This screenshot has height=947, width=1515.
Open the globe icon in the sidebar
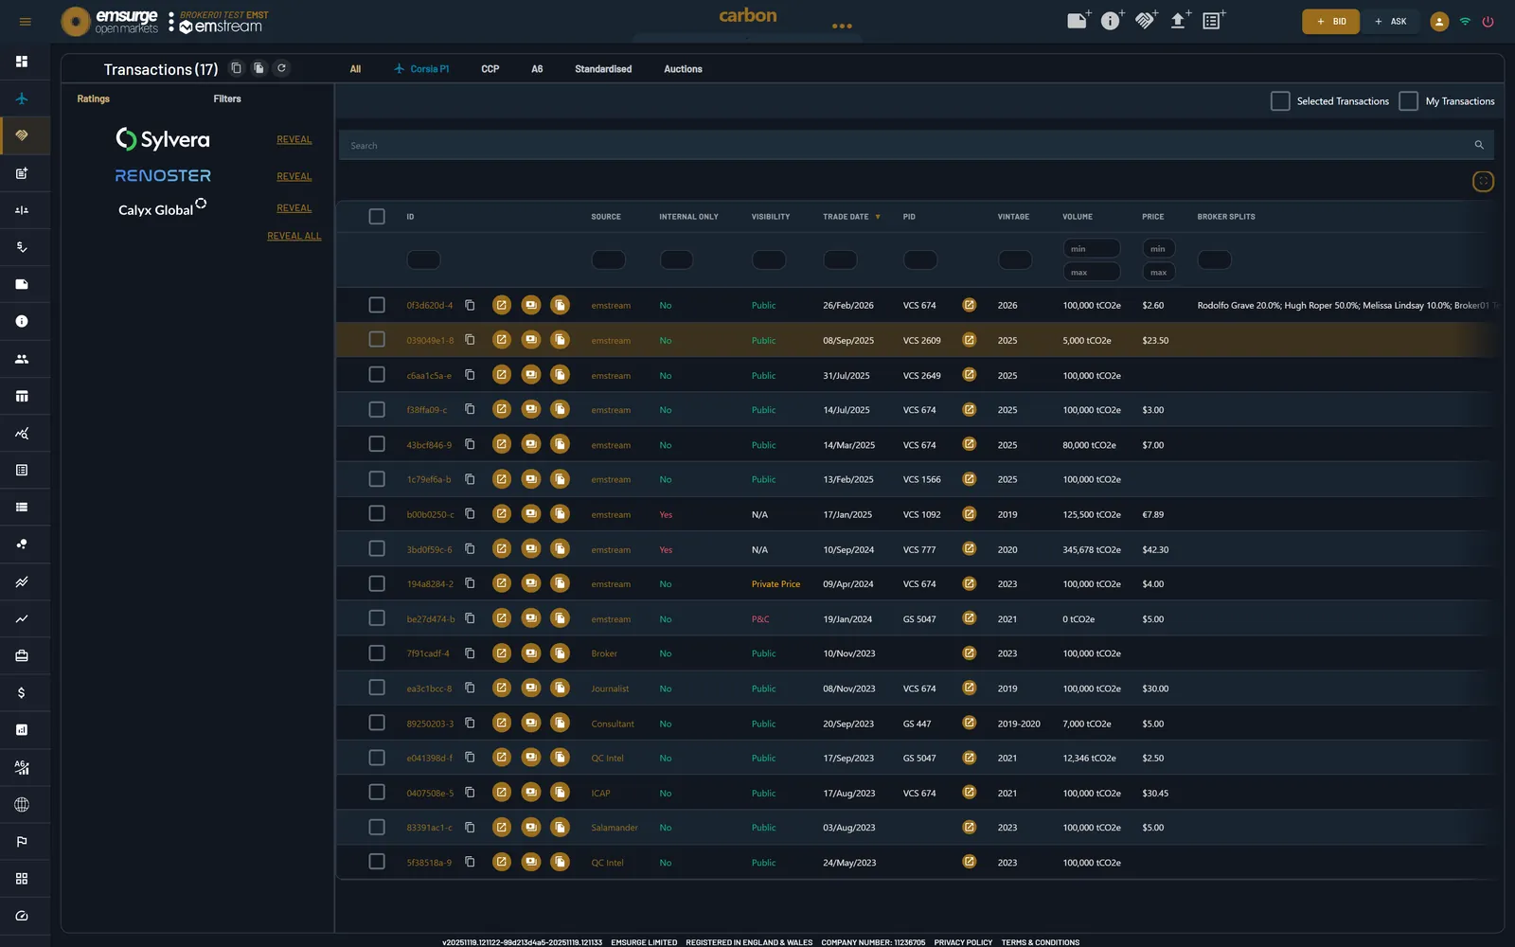coord(22,805)
